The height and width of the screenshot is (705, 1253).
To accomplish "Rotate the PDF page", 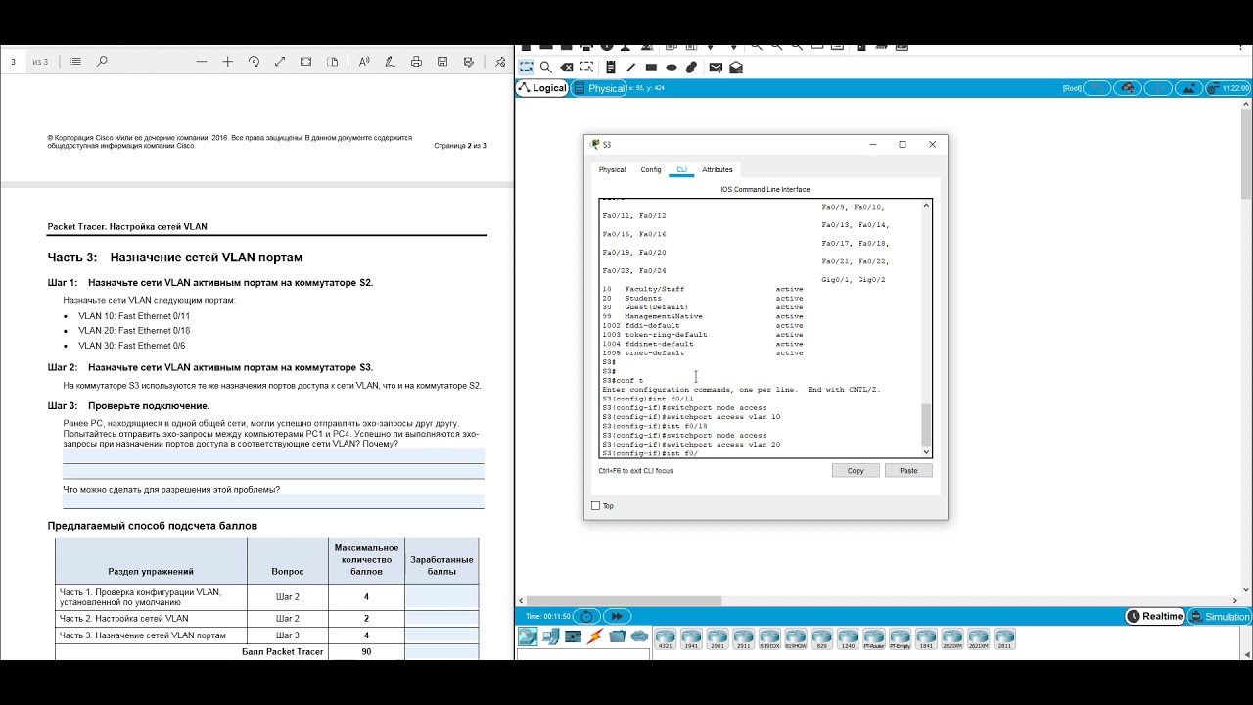I will pyautogui.click(x=254, y=62).
